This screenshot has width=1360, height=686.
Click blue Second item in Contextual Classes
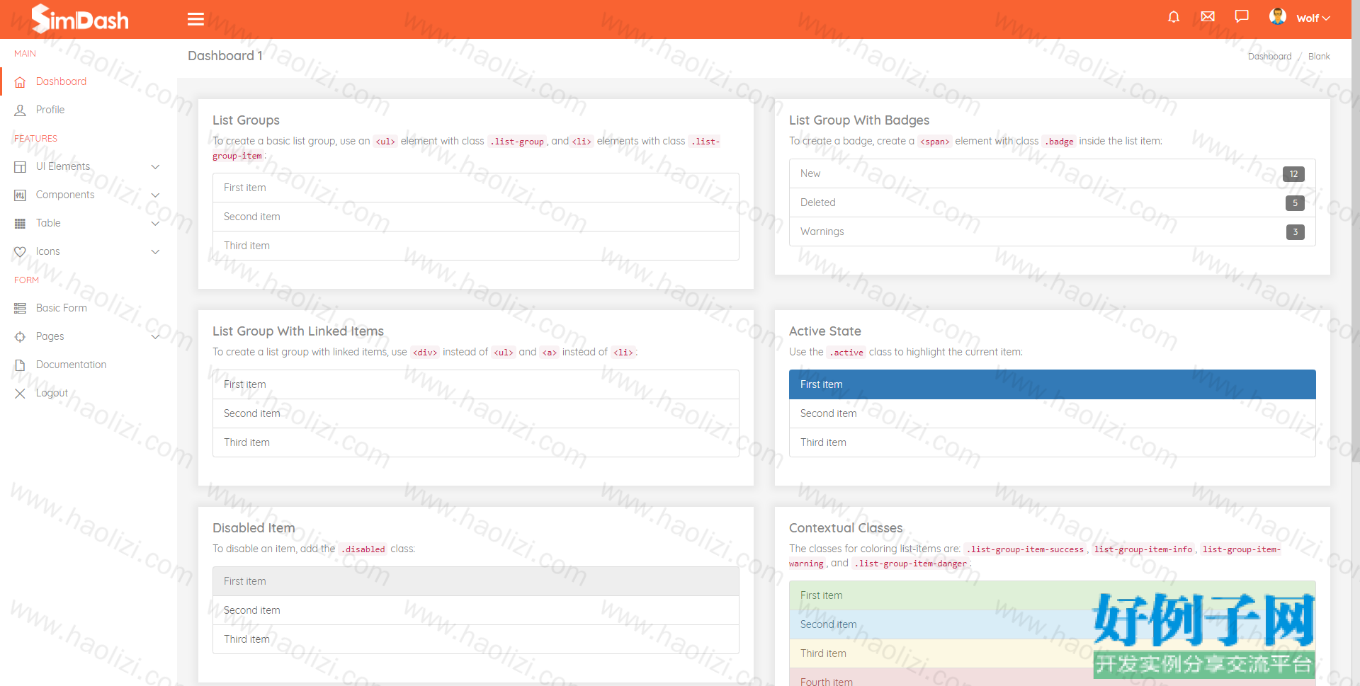point(1052,624)
